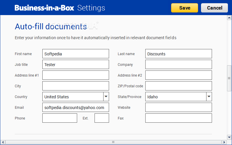Click the Email label text
This screenshot has width=232, height=145.
coord(19,107)
